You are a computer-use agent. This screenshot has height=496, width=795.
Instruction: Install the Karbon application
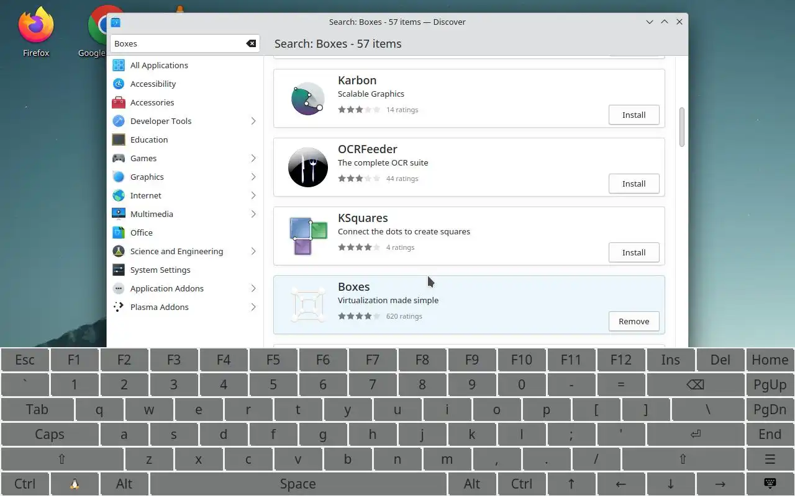tap(634, 115)
